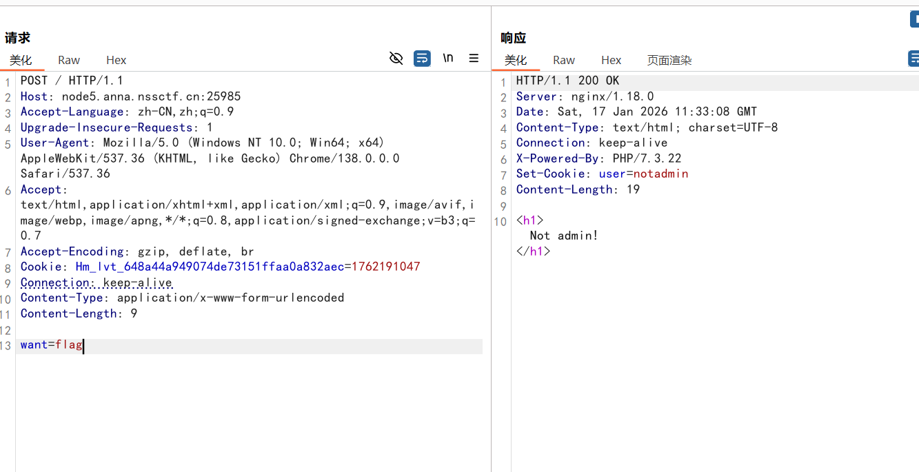Click the Host header line in request
The image size is (919, 472).
(130, 96)
